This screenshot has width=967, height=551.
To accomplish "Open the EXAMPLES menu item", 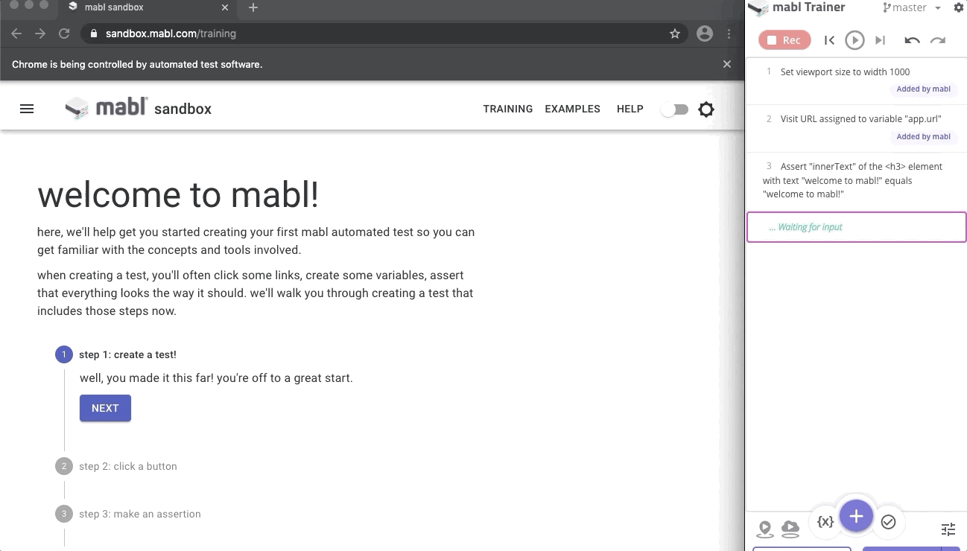I will pos(572,109).
